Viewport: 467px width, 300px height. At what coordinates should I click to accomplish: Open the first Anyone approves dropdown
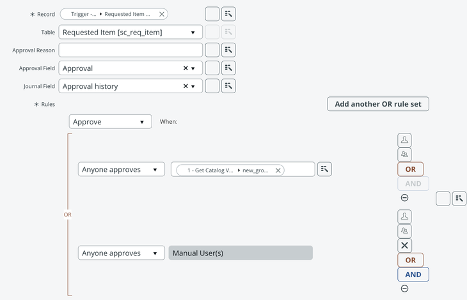pos(122,169)
